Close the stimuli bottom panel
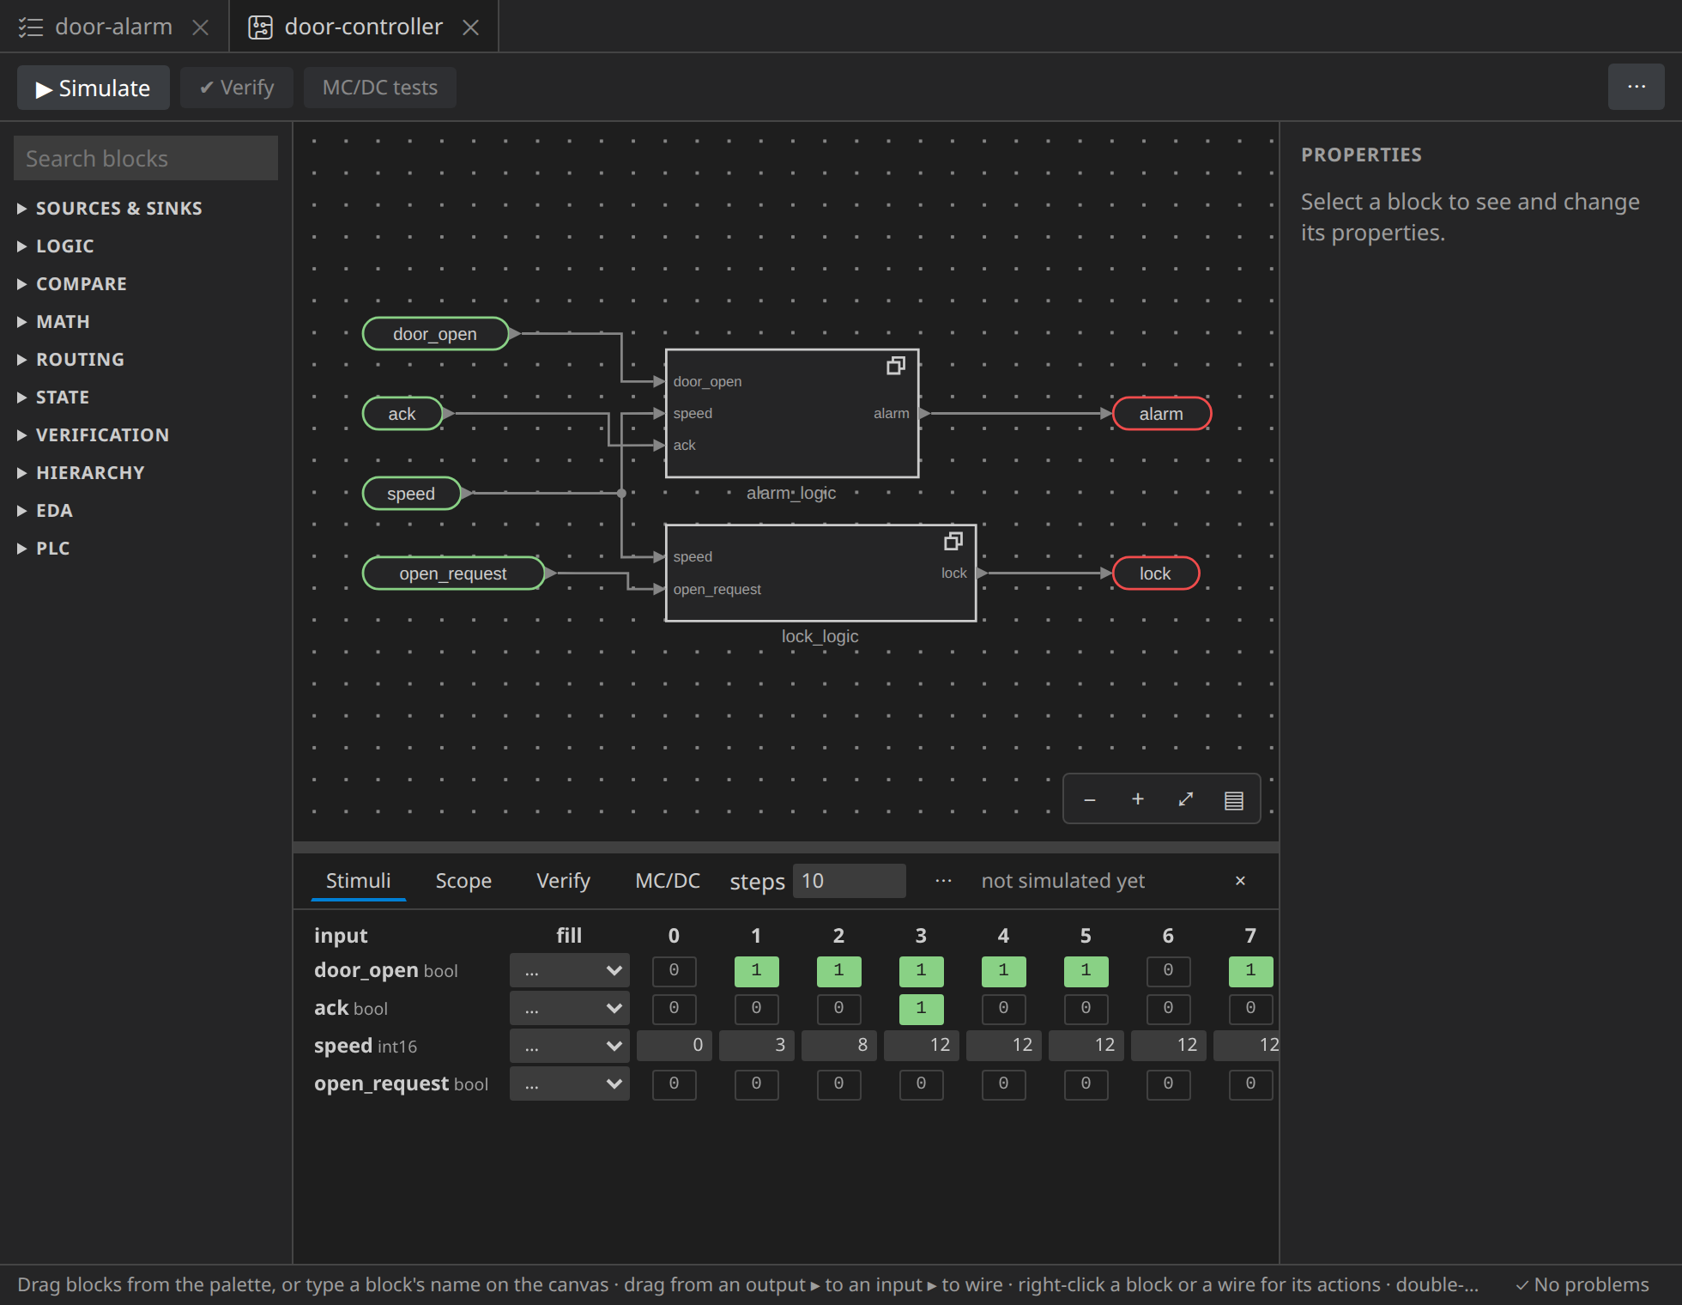 click(1240, 881)
